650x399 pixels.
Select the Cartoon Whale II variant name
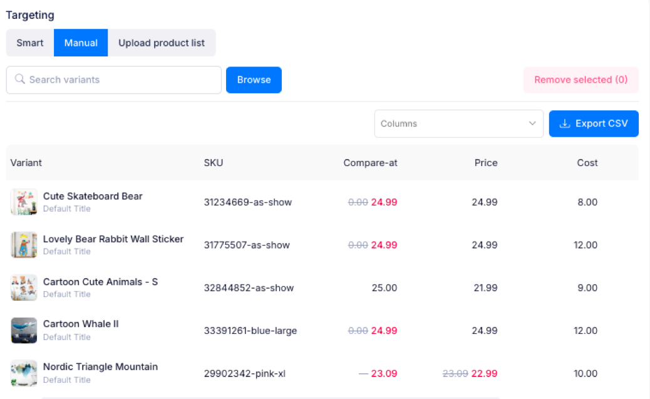(x=81, y=324)
